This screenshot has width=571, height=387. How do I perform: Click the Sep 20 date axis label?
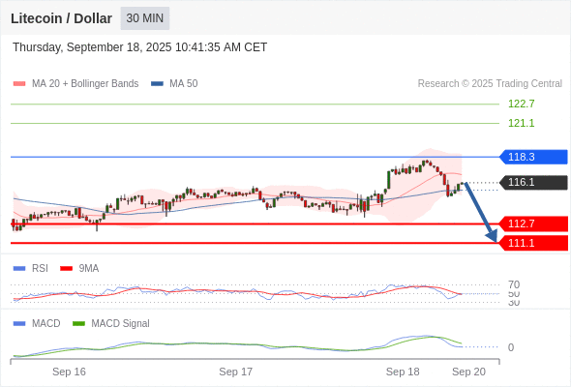[x=468, y=372]
